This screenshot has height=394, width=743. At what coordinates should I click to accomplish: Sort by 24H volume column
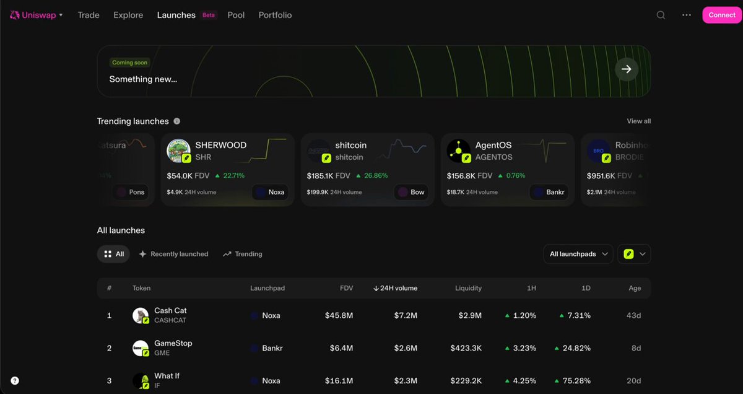395,288
